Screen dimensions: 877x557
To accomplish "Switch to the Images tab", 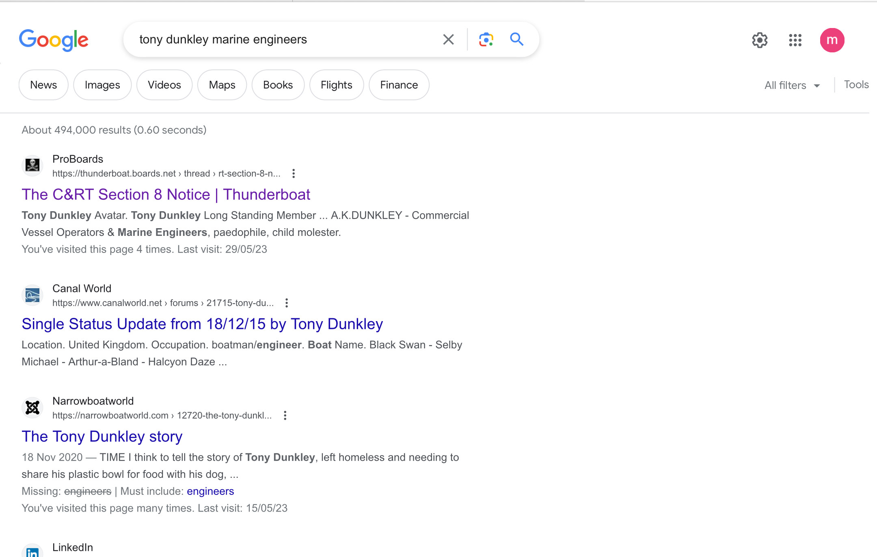I will [x=102, y=85].
